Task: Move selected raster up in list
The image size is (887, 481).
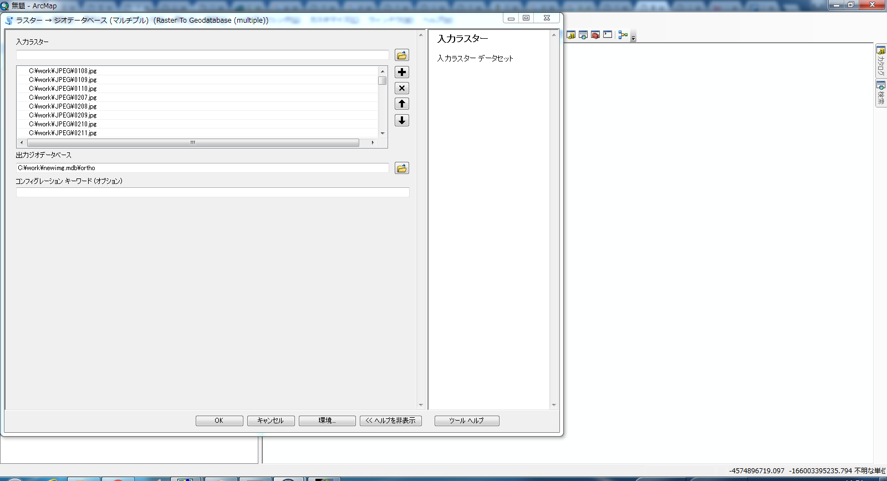Action: 402,104
